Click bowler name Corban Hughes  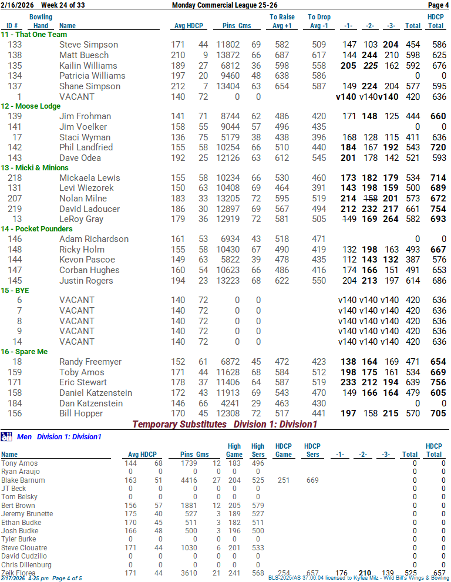pos(89,270)
